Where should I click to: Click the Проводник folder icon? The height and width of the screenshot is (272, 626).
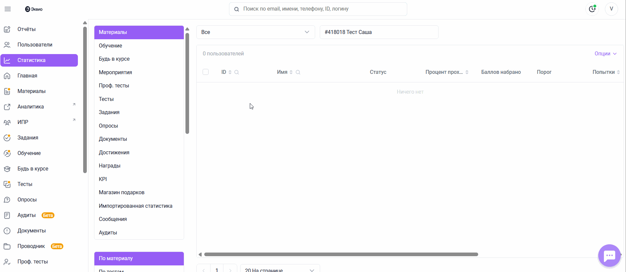point(7,246)
